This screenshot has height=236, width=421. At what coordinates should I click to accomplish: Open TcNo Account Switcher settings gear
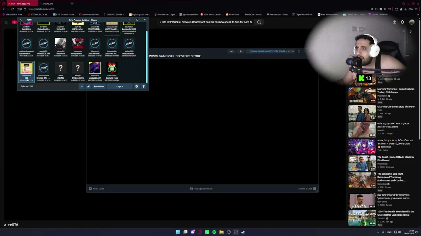(x=136, y=87)
